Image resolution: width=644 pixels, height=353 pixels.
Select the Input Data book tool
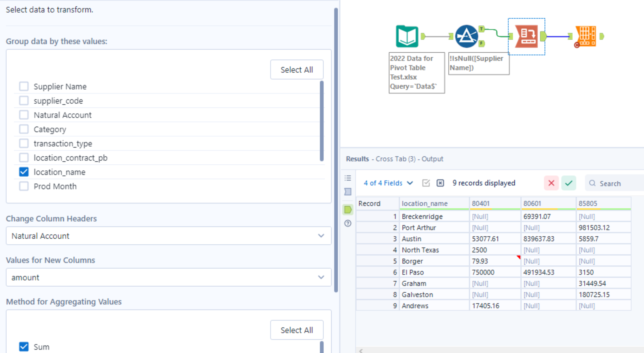[407, 36]
